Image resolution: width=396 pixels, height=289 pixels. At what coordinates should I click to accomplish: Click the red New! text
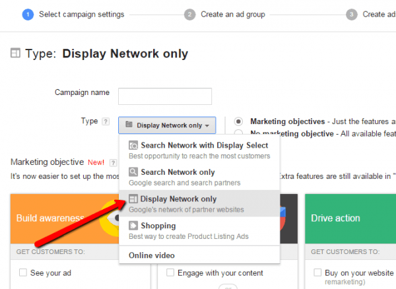coord(96,162)
